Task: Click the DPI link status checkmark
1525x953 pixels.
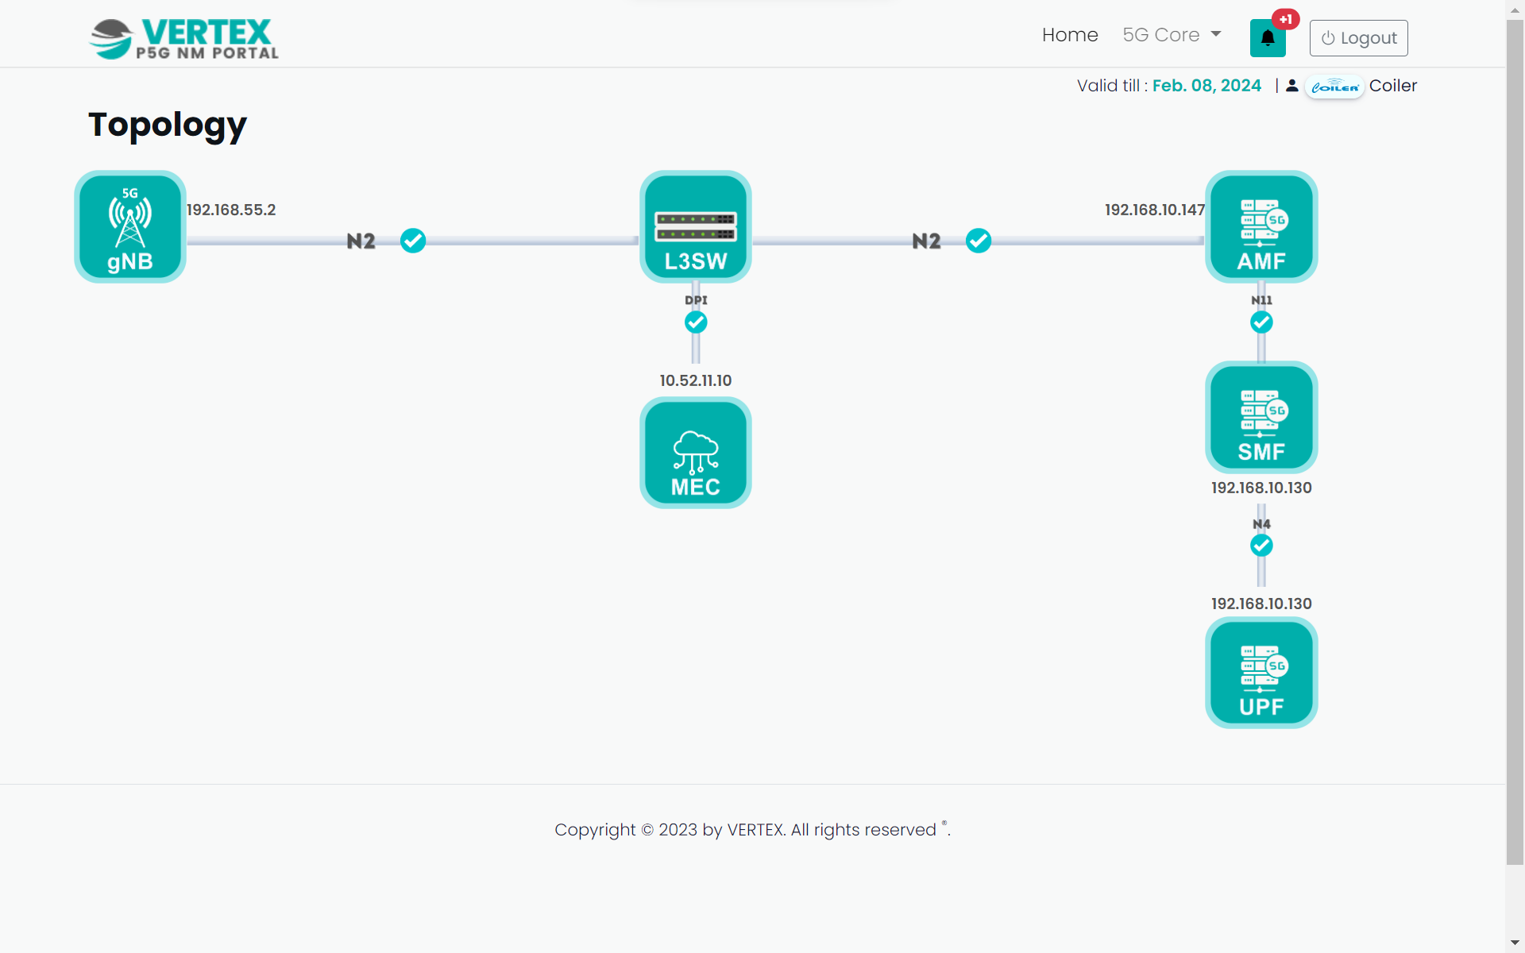Action: tap(696, 322)
